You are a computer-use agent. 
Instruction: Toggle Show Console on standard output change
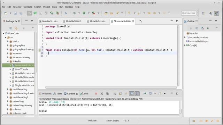pos(132,93)
